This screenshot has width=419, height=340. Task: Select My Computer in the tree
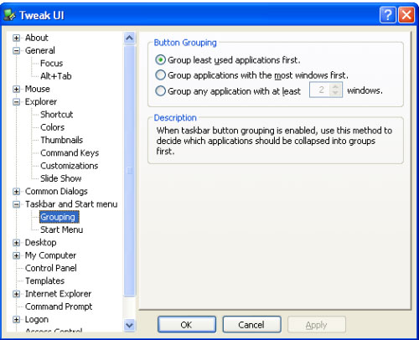(x=50, y=255)
